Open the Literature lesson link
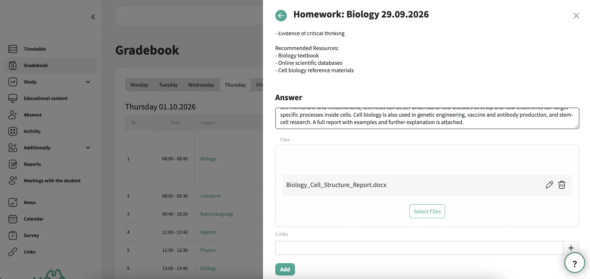Image resolution: width=590 pixels, height=279 pixels. [x=210, y=196]
